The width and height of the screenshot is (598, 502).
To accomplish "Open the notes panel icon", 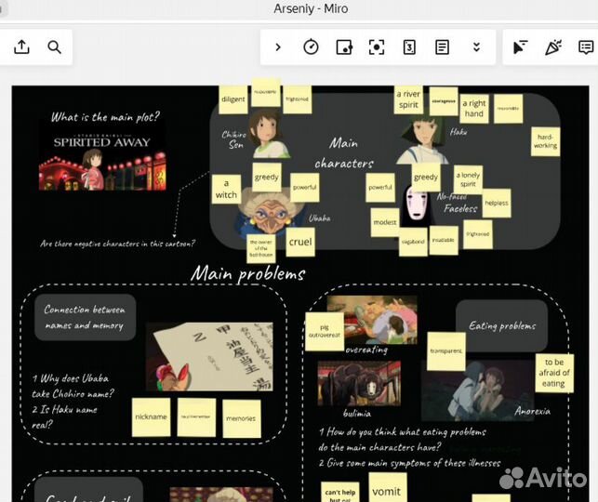I will click(443, 47).
